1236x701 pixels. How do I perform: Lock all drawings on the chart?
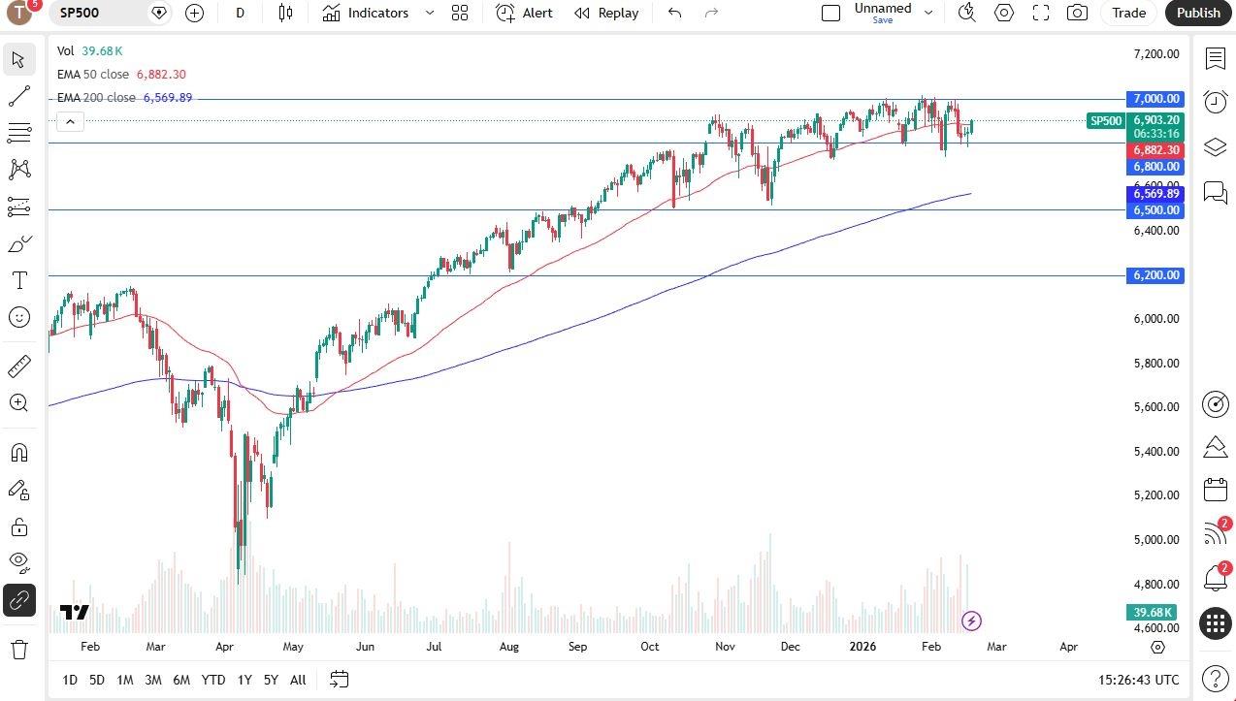pyautogui.click(x=19, y=526)
